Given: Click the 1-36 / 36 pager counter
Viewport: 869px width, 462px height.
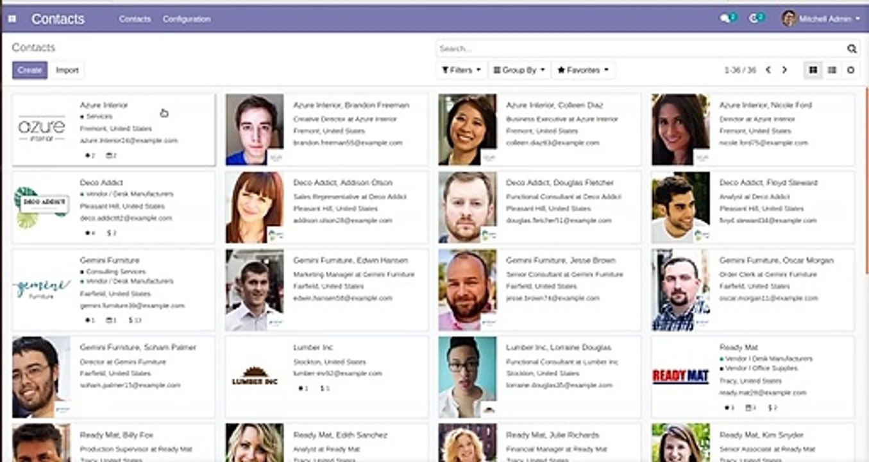Looking at the screenshot, I should point(740,70).
